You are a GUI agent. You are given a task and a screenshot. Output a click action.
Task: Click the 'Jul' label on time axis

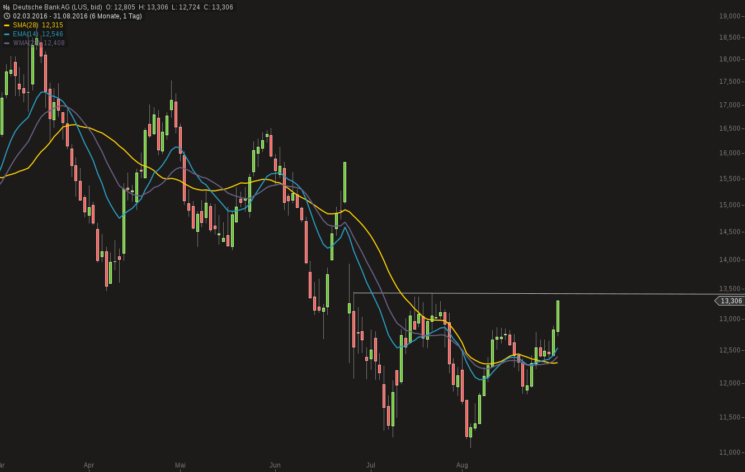(x=370, y=465)
